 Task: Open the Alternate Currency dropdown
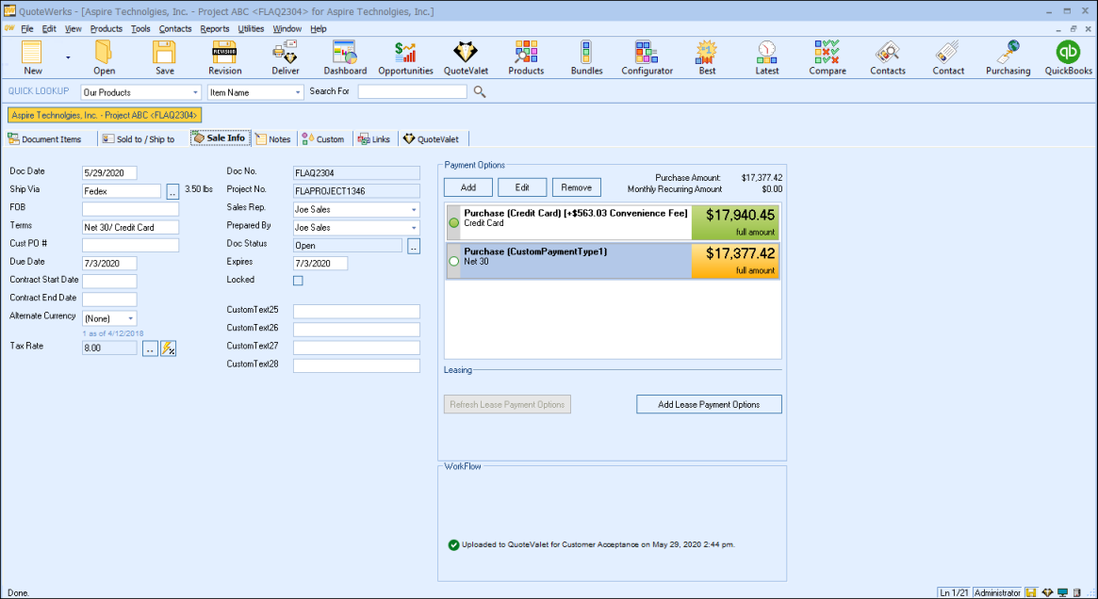(x=130, y=319)
